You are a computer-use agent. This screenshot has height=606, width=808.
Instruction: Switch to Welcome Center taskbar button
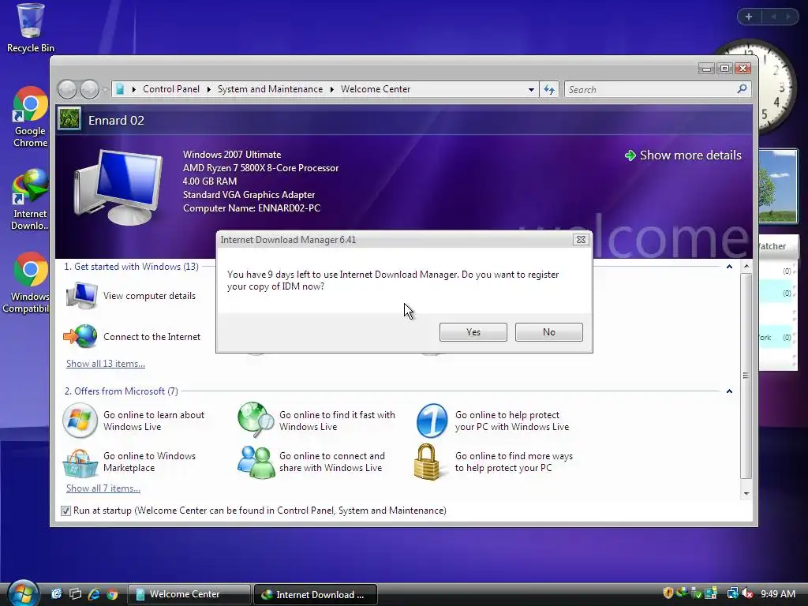click(x=189, y=594)
